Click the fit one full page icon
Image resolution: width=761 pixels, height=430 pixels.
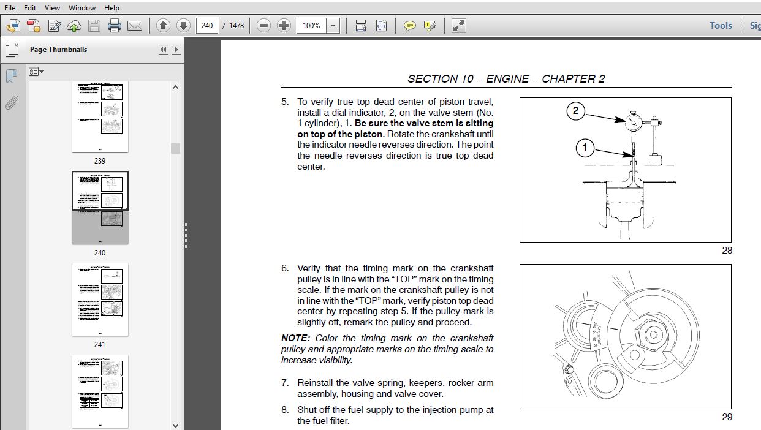pos(381,26)
